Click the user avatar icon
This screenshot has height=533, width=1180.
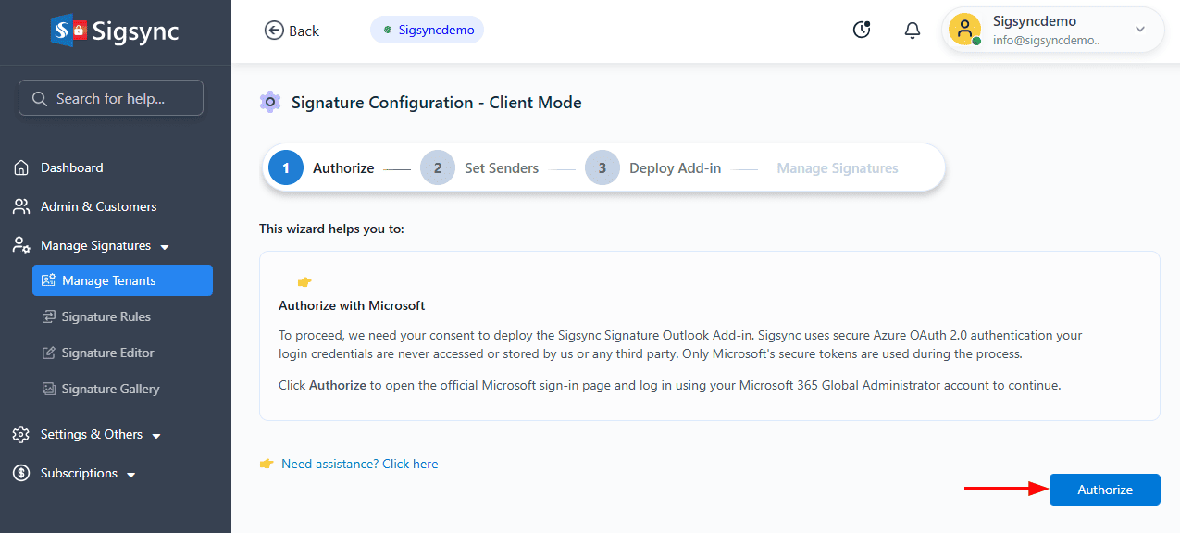[964, 30]
